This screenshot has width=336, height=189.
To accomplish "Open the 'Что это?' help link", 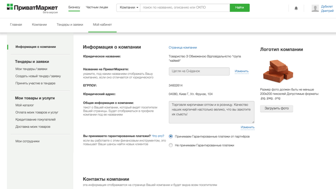I will point(158,136).
